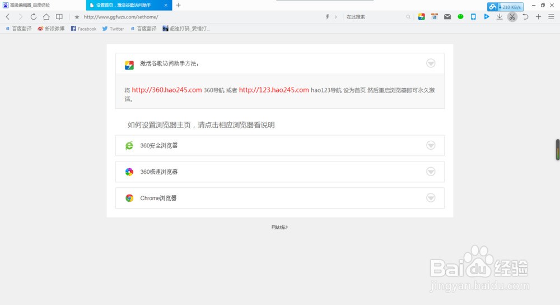Image resolution: width=560 pixels, height=305 pixels.
Task: Open the hamburger main menu
Action: coord(551,17)
